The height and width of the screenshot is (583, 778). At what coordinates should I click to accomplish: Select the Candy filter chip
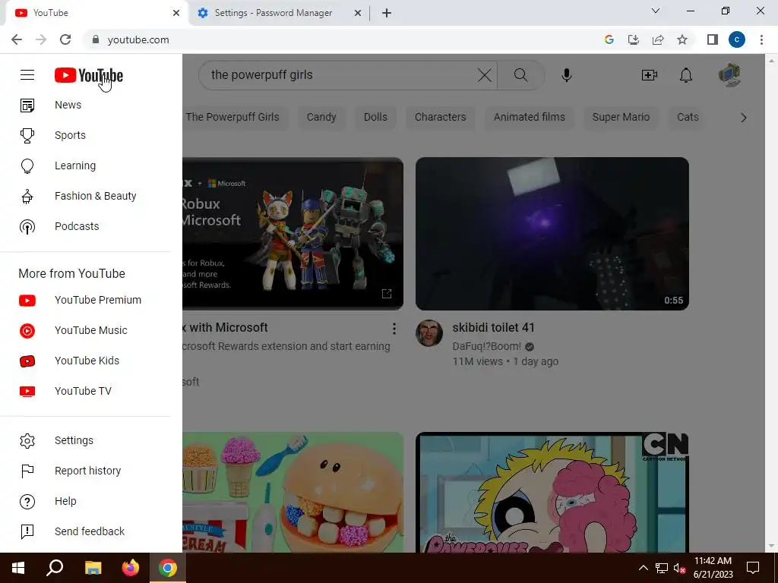pos(321,117)
